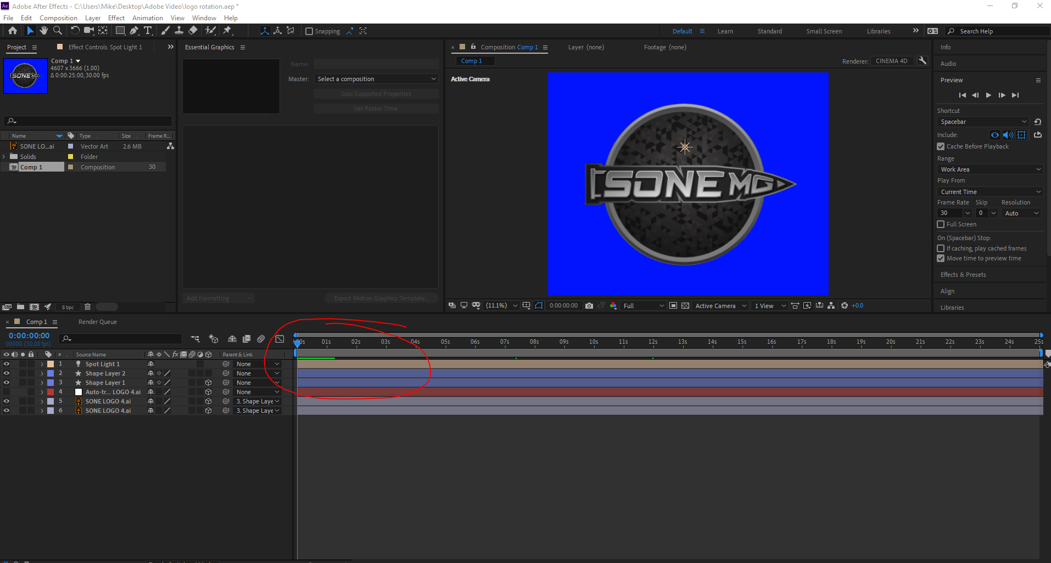This screenshot has height=563, width=1051.
Task: Hide the Spot Light 1 layer
Action: [x=7, y=364]
